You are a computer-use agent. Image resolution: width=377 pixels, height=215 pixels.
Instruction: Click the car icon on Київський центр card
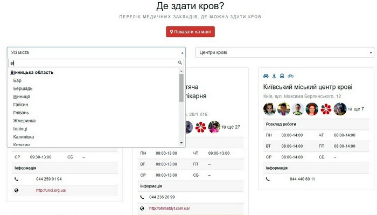(x=266, y=76)
